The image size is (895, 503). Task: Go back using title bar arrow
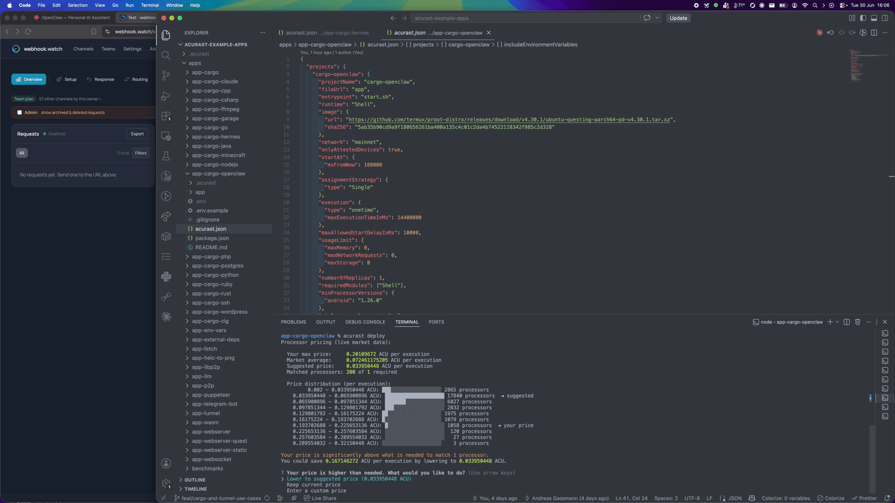coord(393,18)
